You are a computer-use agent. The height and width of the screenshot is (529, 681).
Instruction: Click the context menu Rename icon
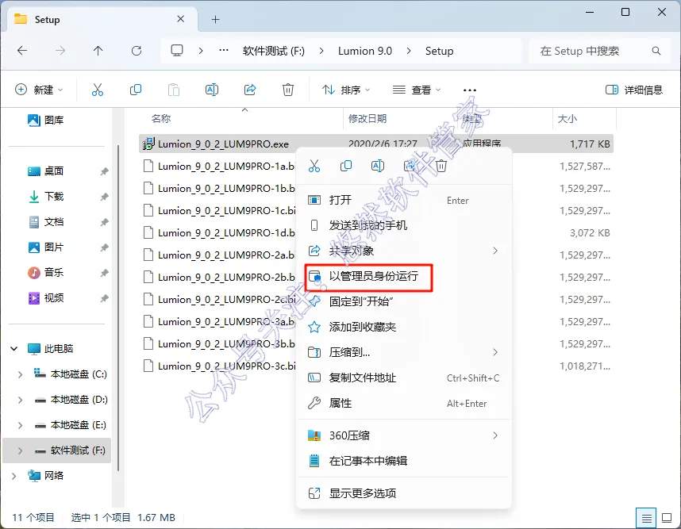(378, 166)
